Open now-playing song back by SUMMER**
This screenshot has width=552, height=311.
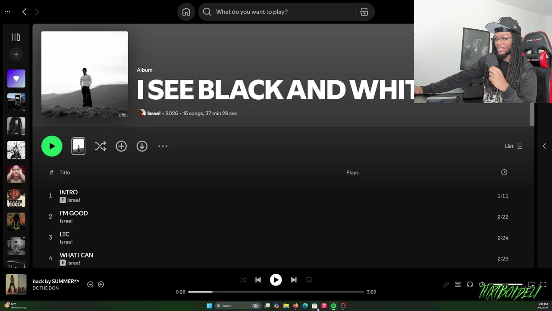[x=56, y=281]
